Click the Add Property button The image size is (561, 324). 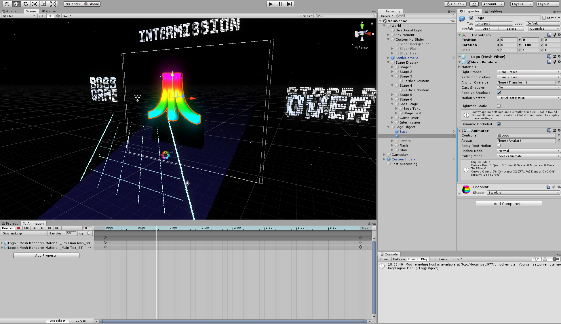[46, 255]
